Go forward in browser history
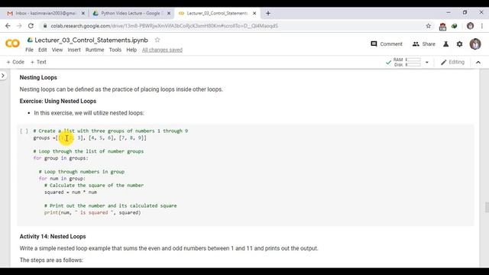Viewport: 489px width, 275px height. tap(19, 26)
